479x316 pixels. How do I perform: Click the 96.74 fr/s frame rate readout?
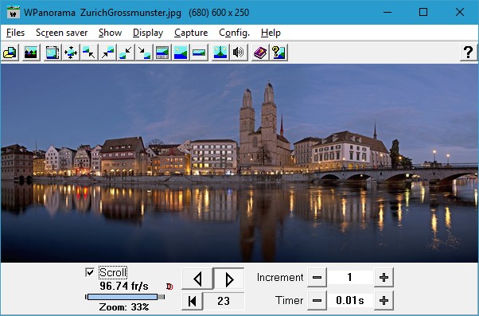click(124, 286)
